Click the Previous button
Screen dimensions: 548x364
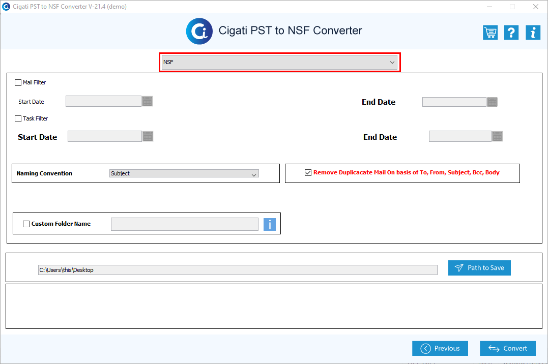(x=440, y=348)
